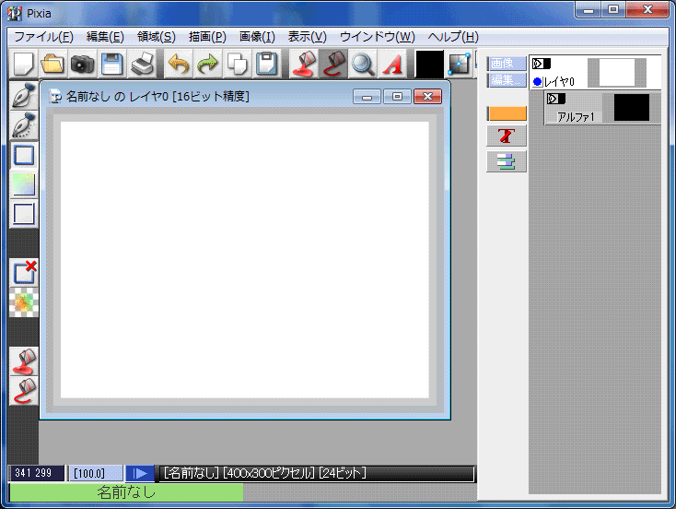Open the gradient line tool icon beside the black swatch

coord(459,64)
